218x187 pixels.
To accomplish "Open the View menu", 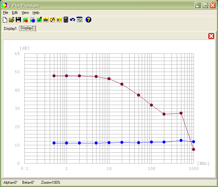I will coord(25,13).
